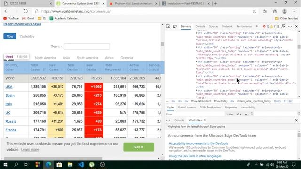Close the DevTools bottom drawer
The image size is (301, 169).
[296, 120]
